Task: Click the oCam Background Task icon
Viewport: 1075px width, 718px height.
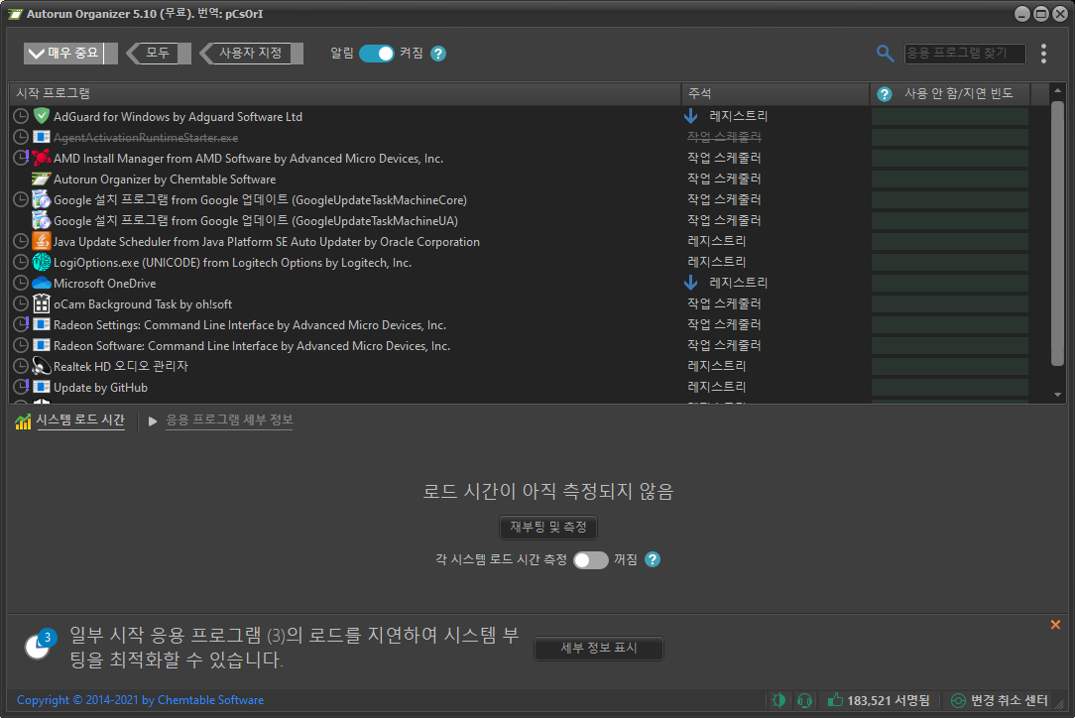Action: (42, 303)
